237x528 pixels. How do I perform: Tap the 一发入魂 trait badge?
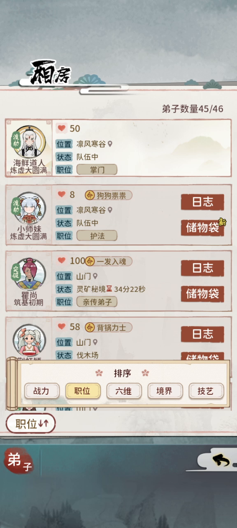pos(108,261)
